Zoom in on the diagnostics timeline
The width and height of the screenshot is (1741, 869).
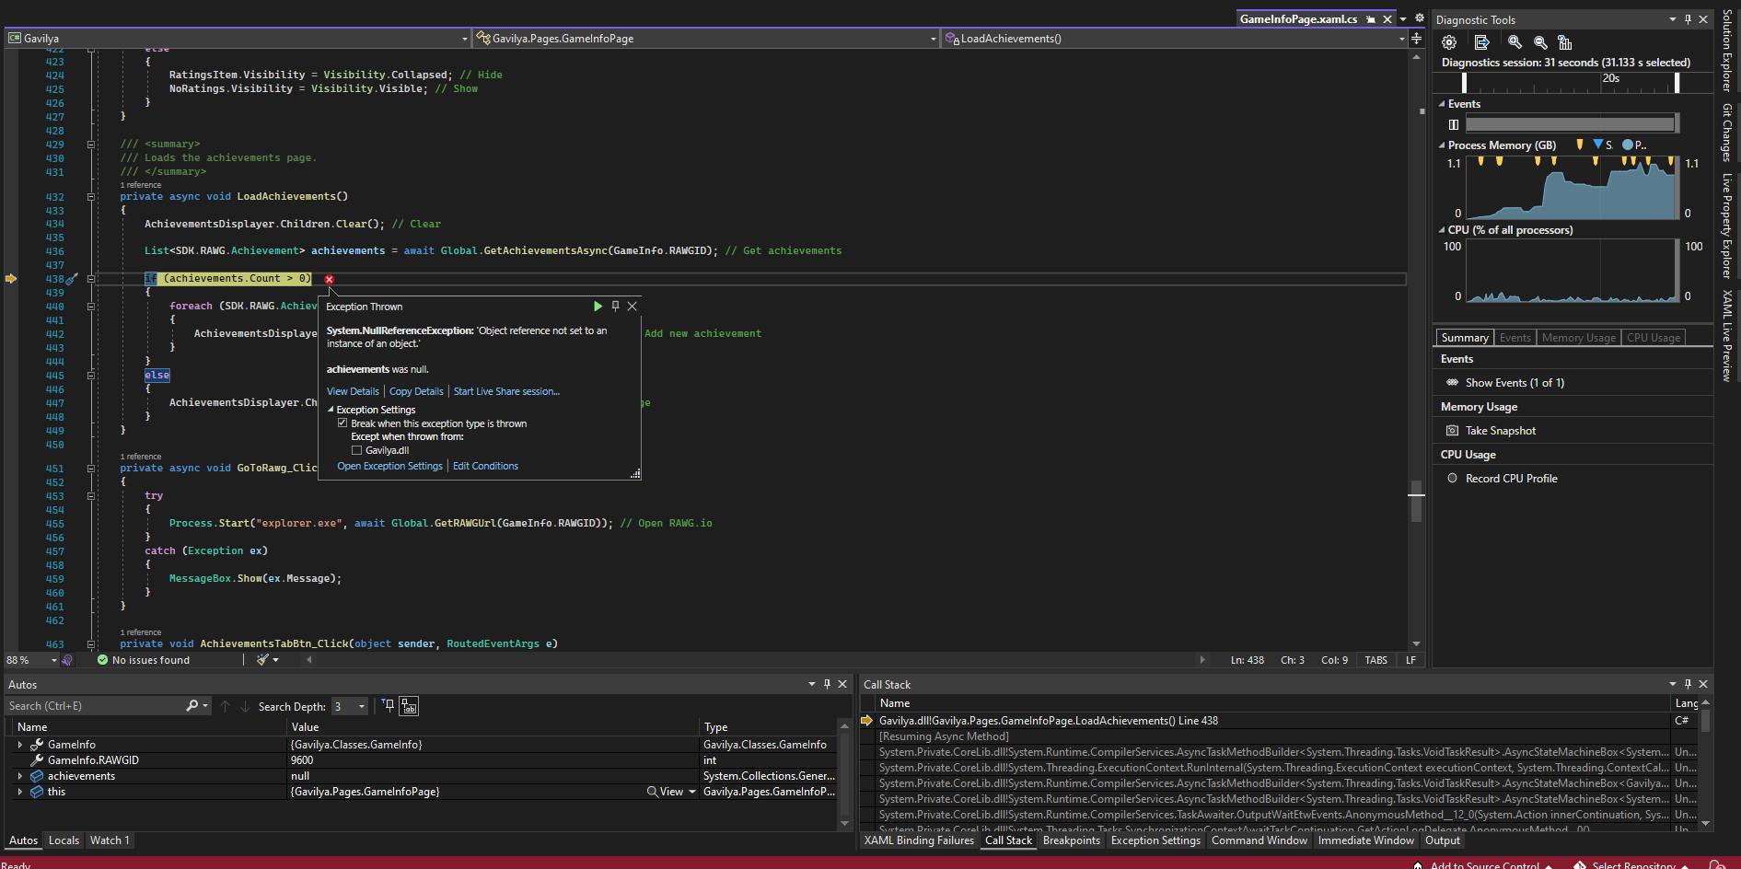pos(1515,42)
